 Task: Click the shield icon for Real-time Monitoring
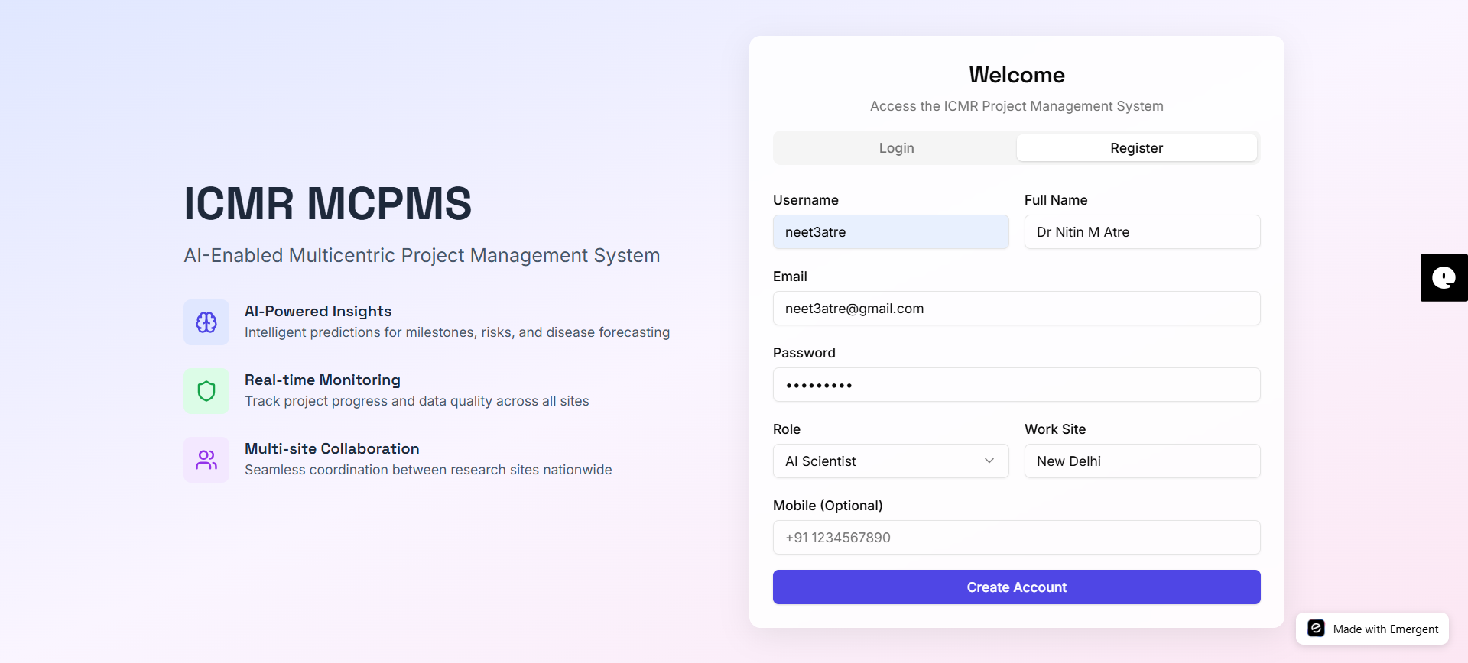(x=206, y=391)
